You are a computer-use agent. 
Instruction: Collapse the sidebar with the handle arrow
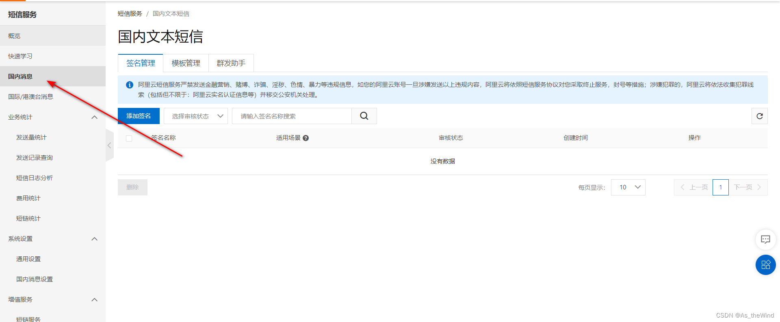click(x=109, y=145)
